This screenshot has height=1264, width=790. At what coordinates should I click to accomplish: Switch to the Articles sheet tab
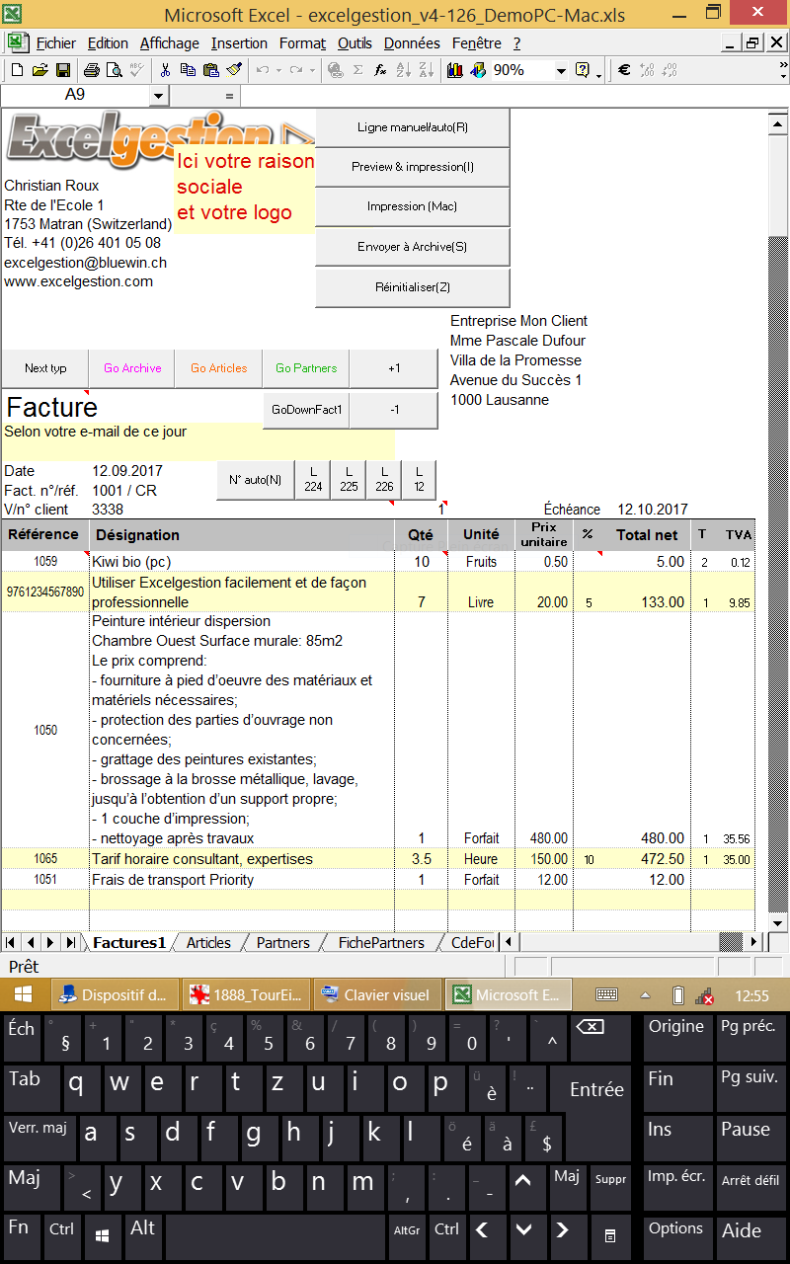(208, 942)
